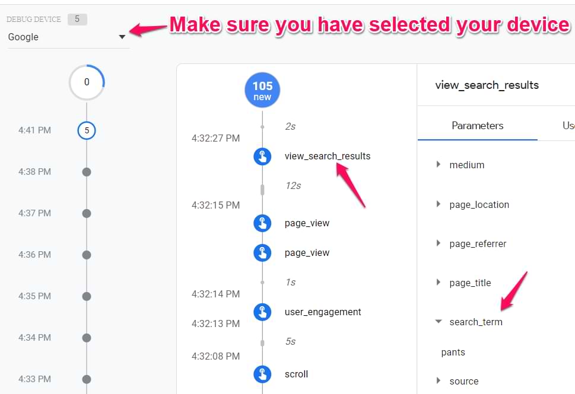
Task: Select the 4:41 PM marker with 5 events
Action: [87, 130]
